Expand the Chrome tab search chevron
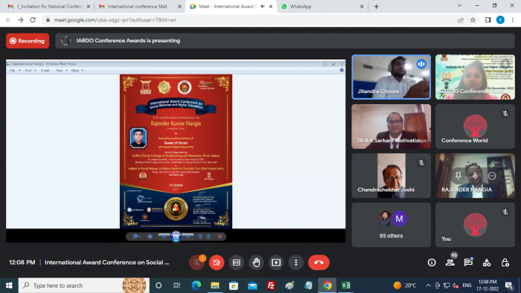521x293 pixels. (459, 6)
